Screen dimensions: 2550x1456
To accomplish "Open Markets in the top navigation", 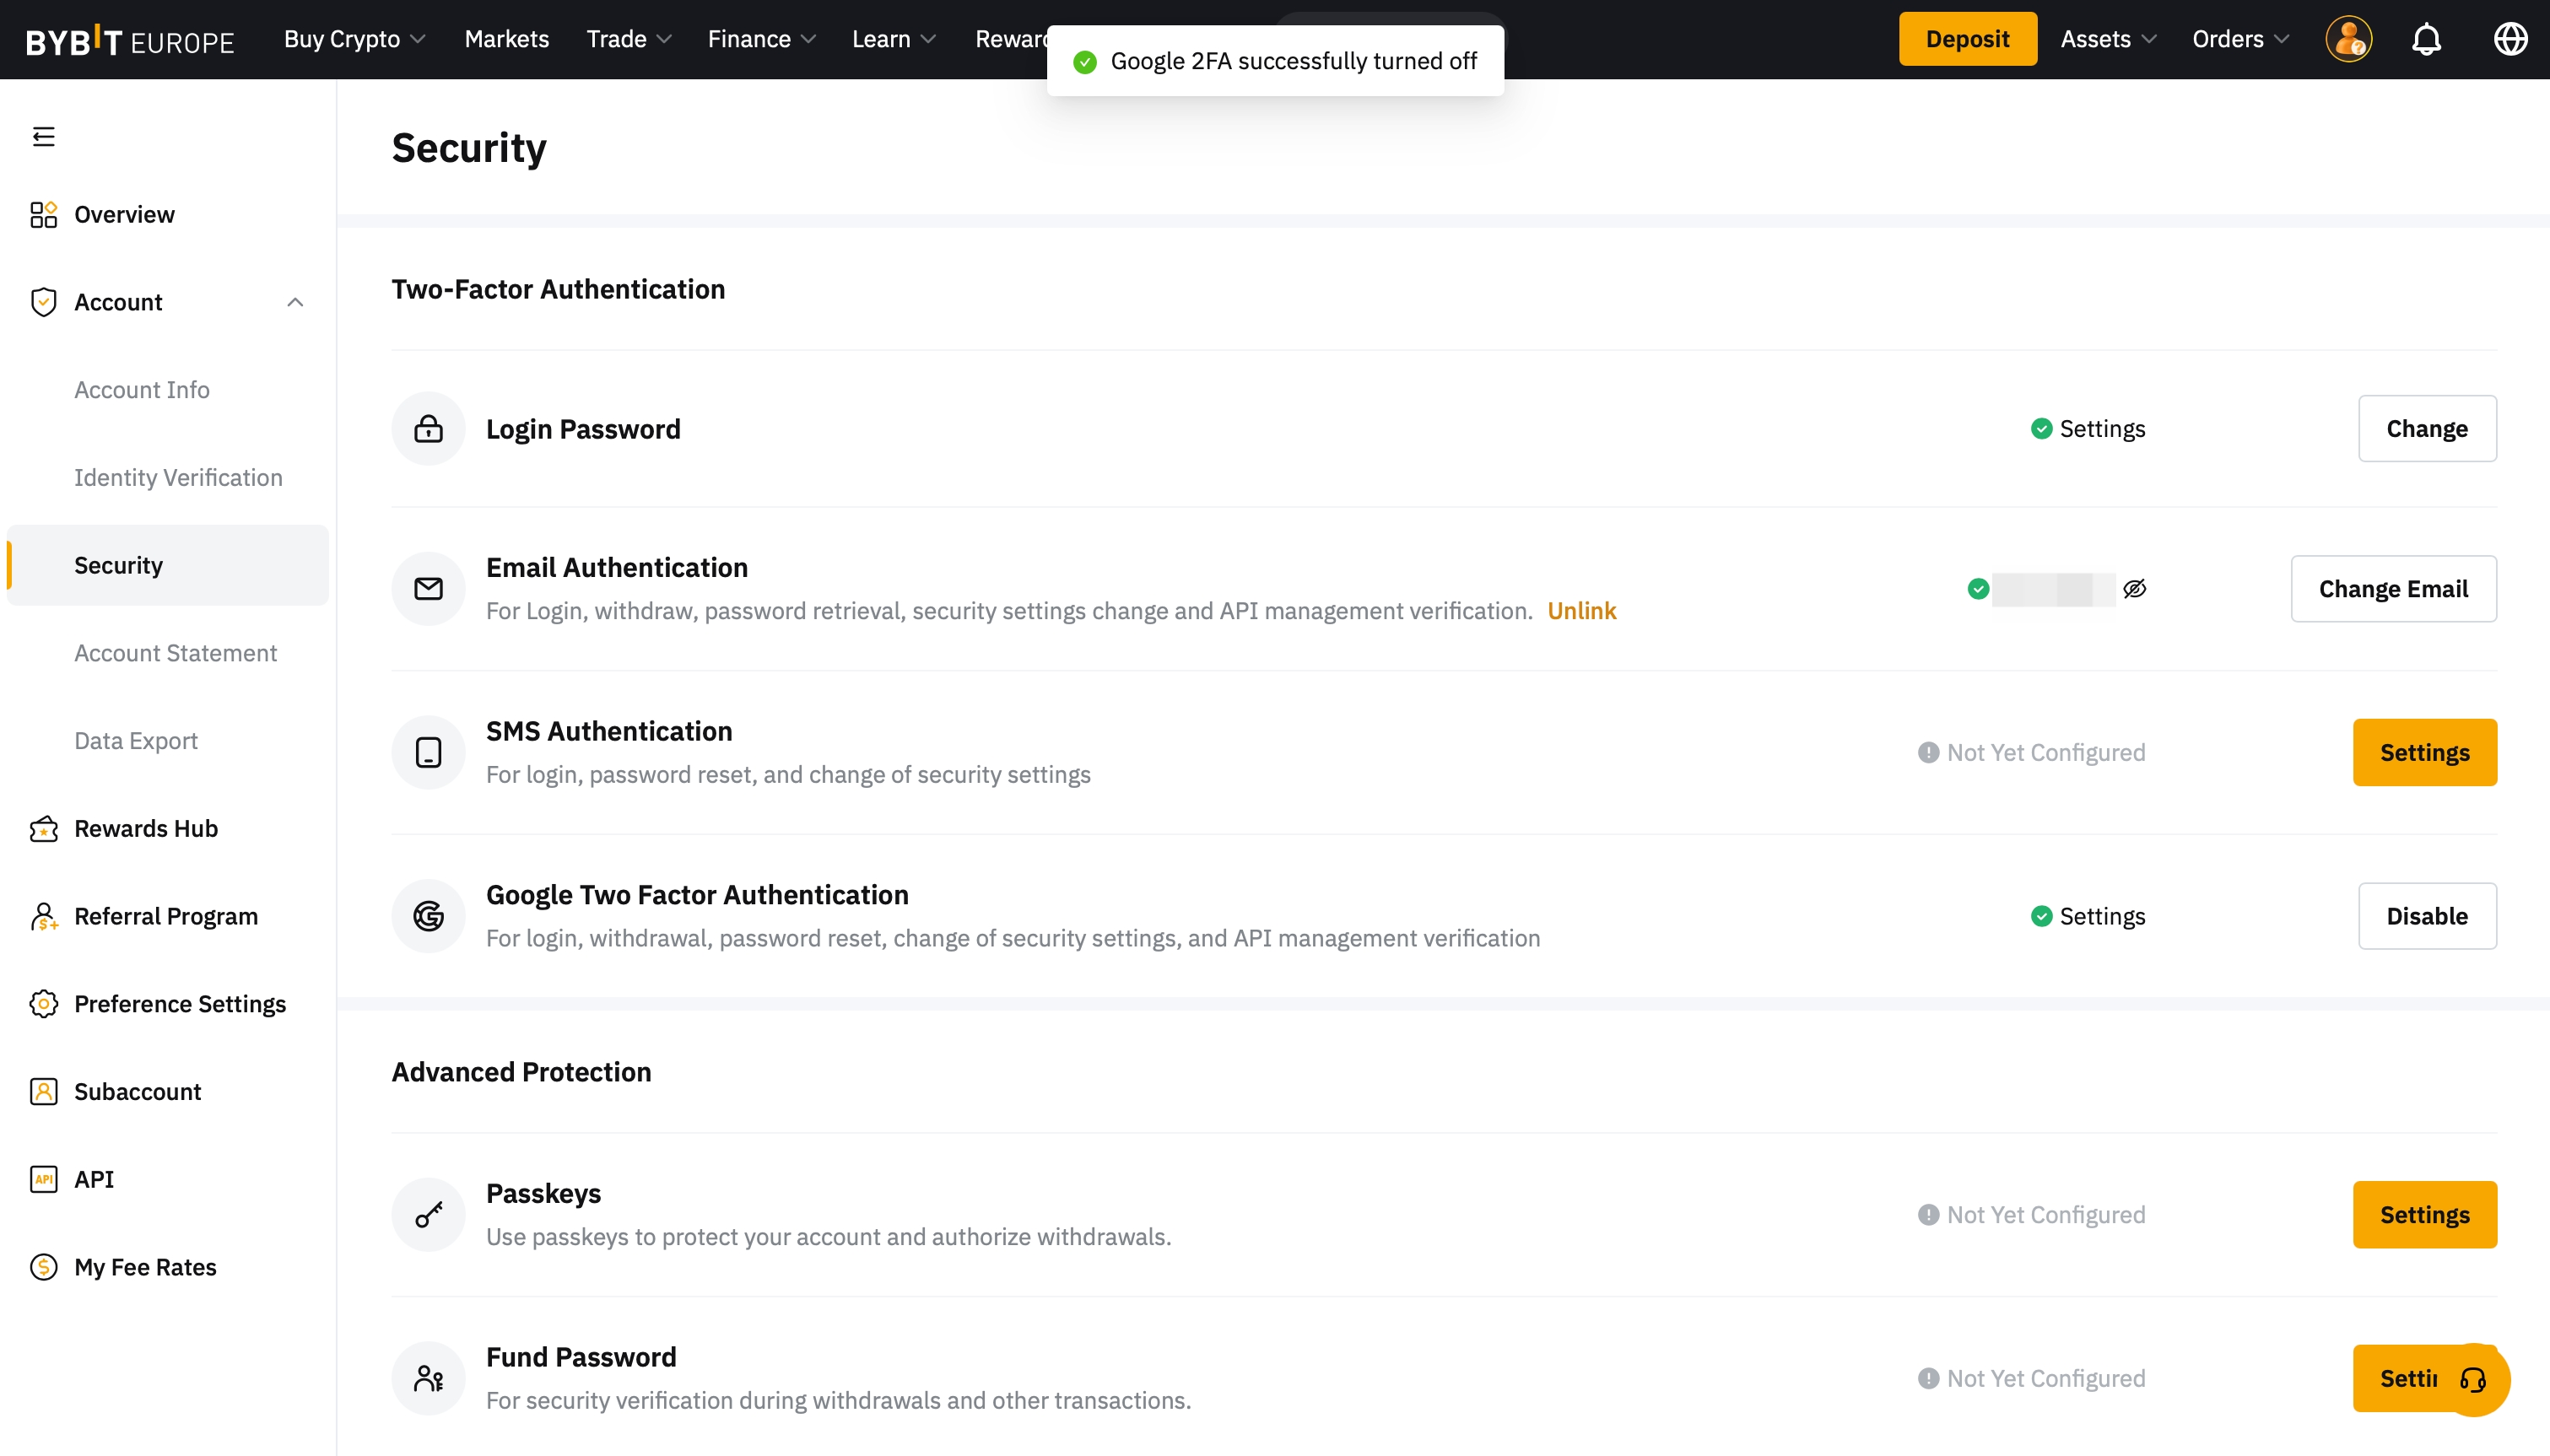I will click(x=506, y=39).
